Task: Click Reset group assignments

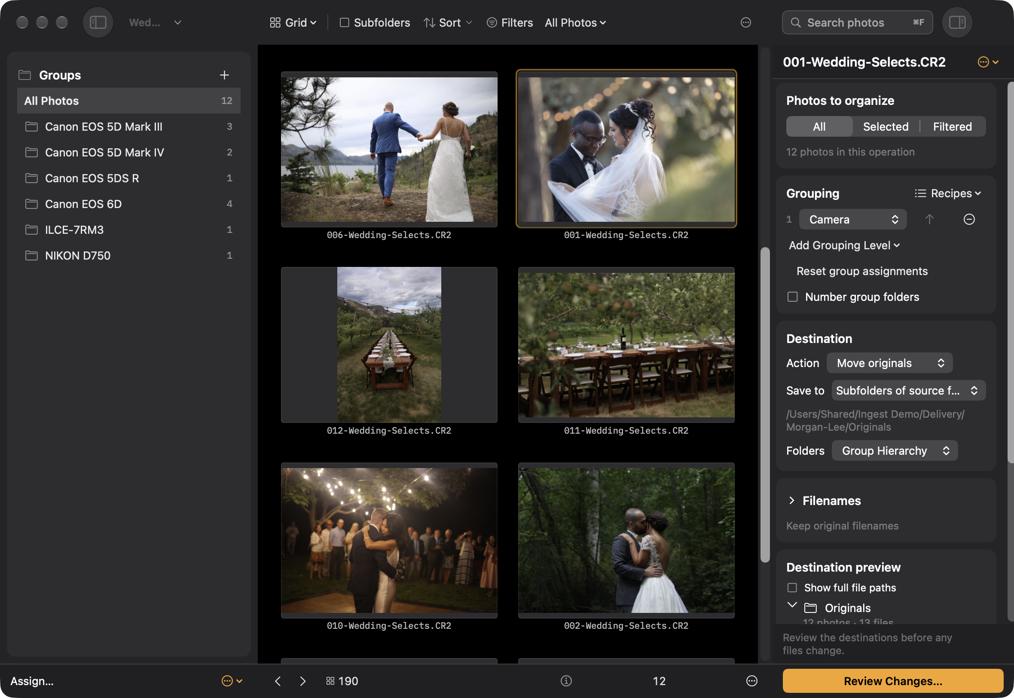Action: coord(862,271)
